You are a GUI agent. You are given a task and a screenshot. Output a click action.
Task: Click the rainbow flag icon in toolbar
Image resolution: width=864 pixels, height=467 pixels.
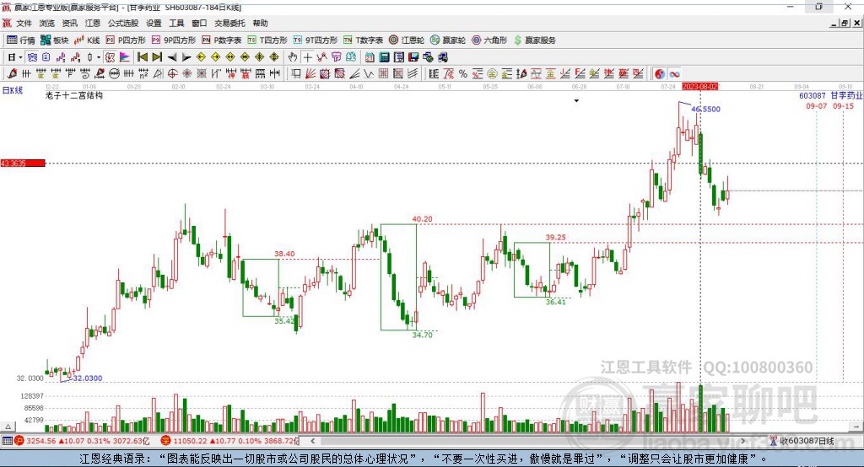coord(125,57)
